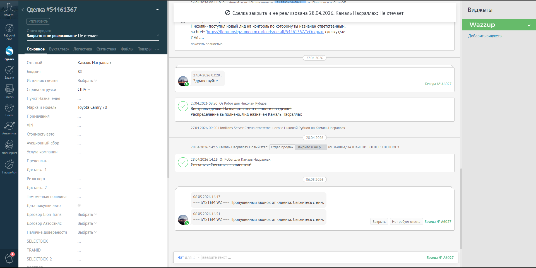Image resolution: width=536 pixels, height=268 pixels.
Task: Go back using arrow beside Сделка title
Action: pos(23,10)
